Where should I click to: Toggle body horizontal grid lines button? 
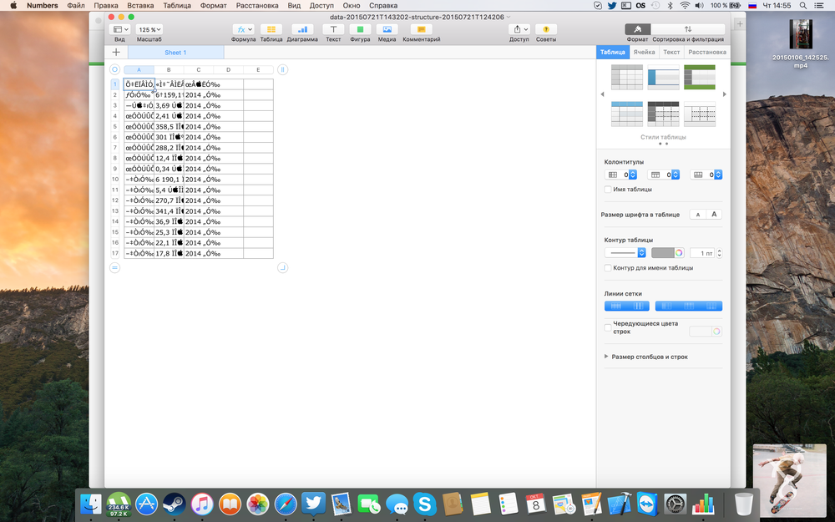coord(615,306)
